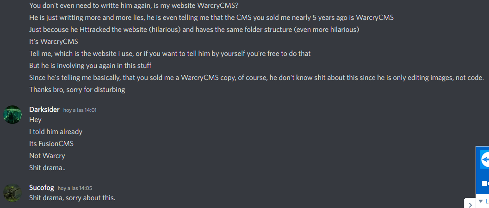
Task: Open Sucofog's profile avatar
Action: [x=12, y=193]
